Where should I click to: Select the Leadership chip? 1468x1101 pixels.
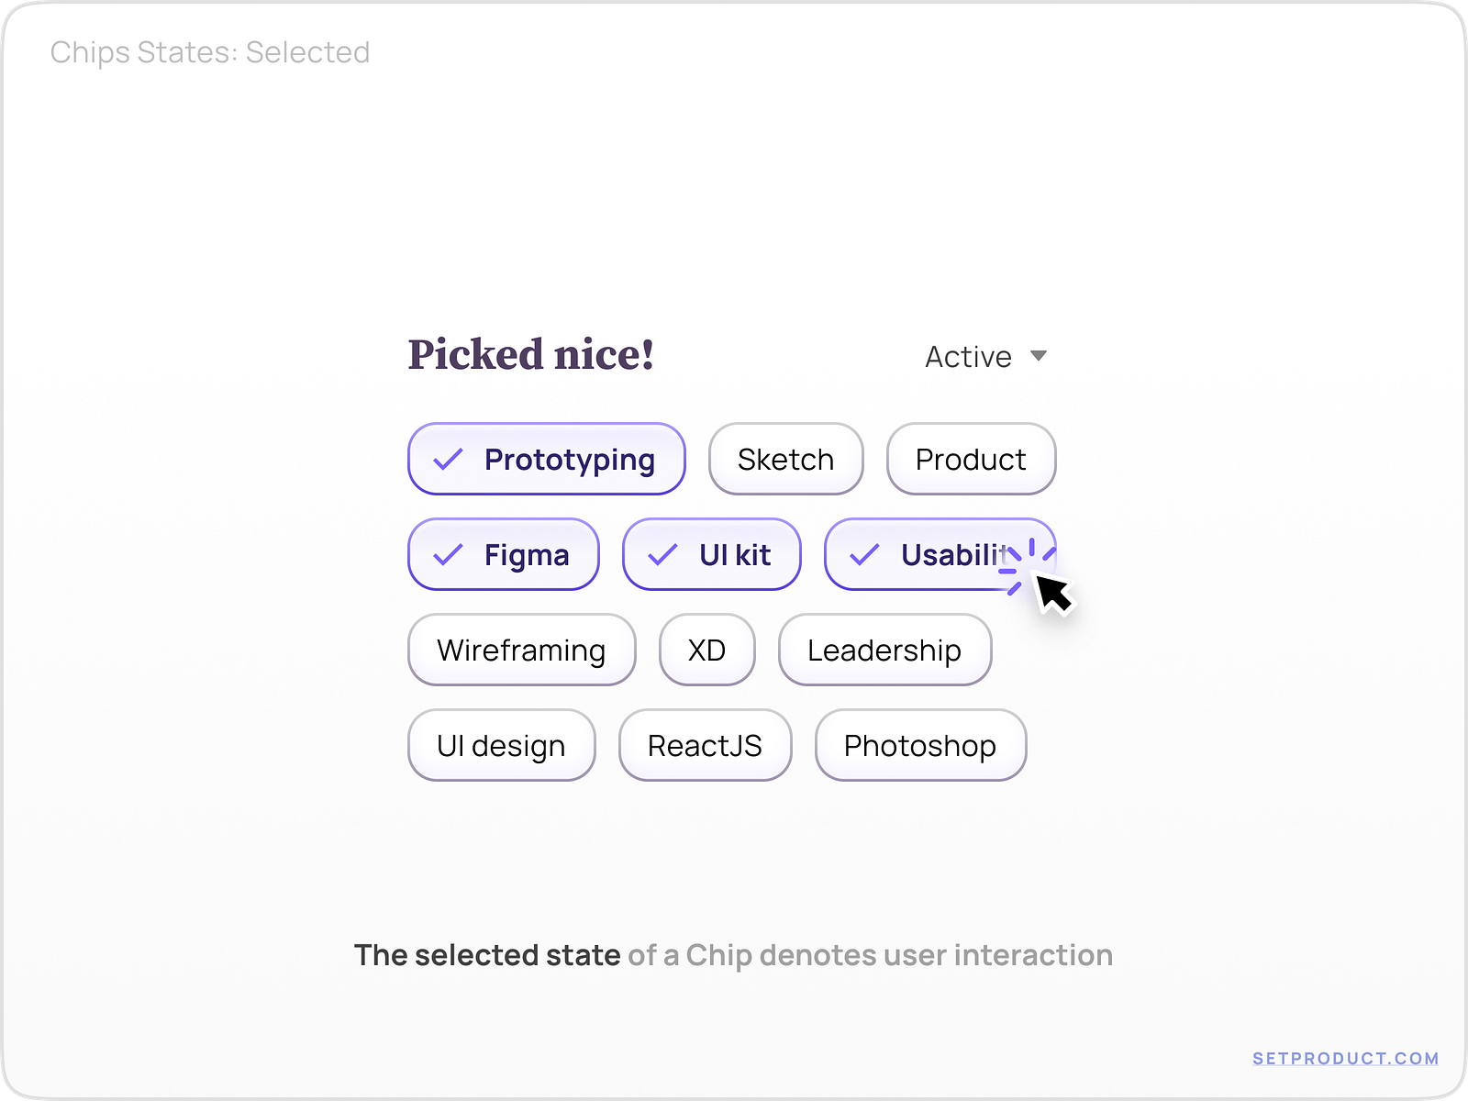coord(884,650)
